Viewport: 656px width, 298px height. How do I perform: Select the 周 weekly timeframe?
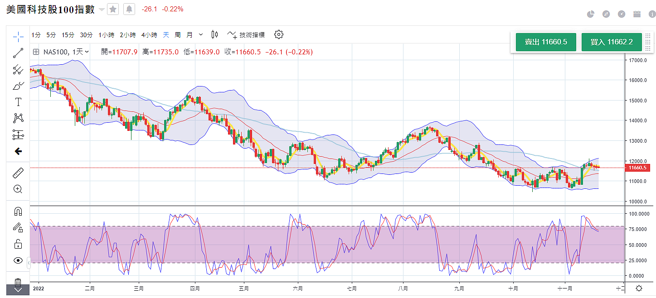click(178, 35)
